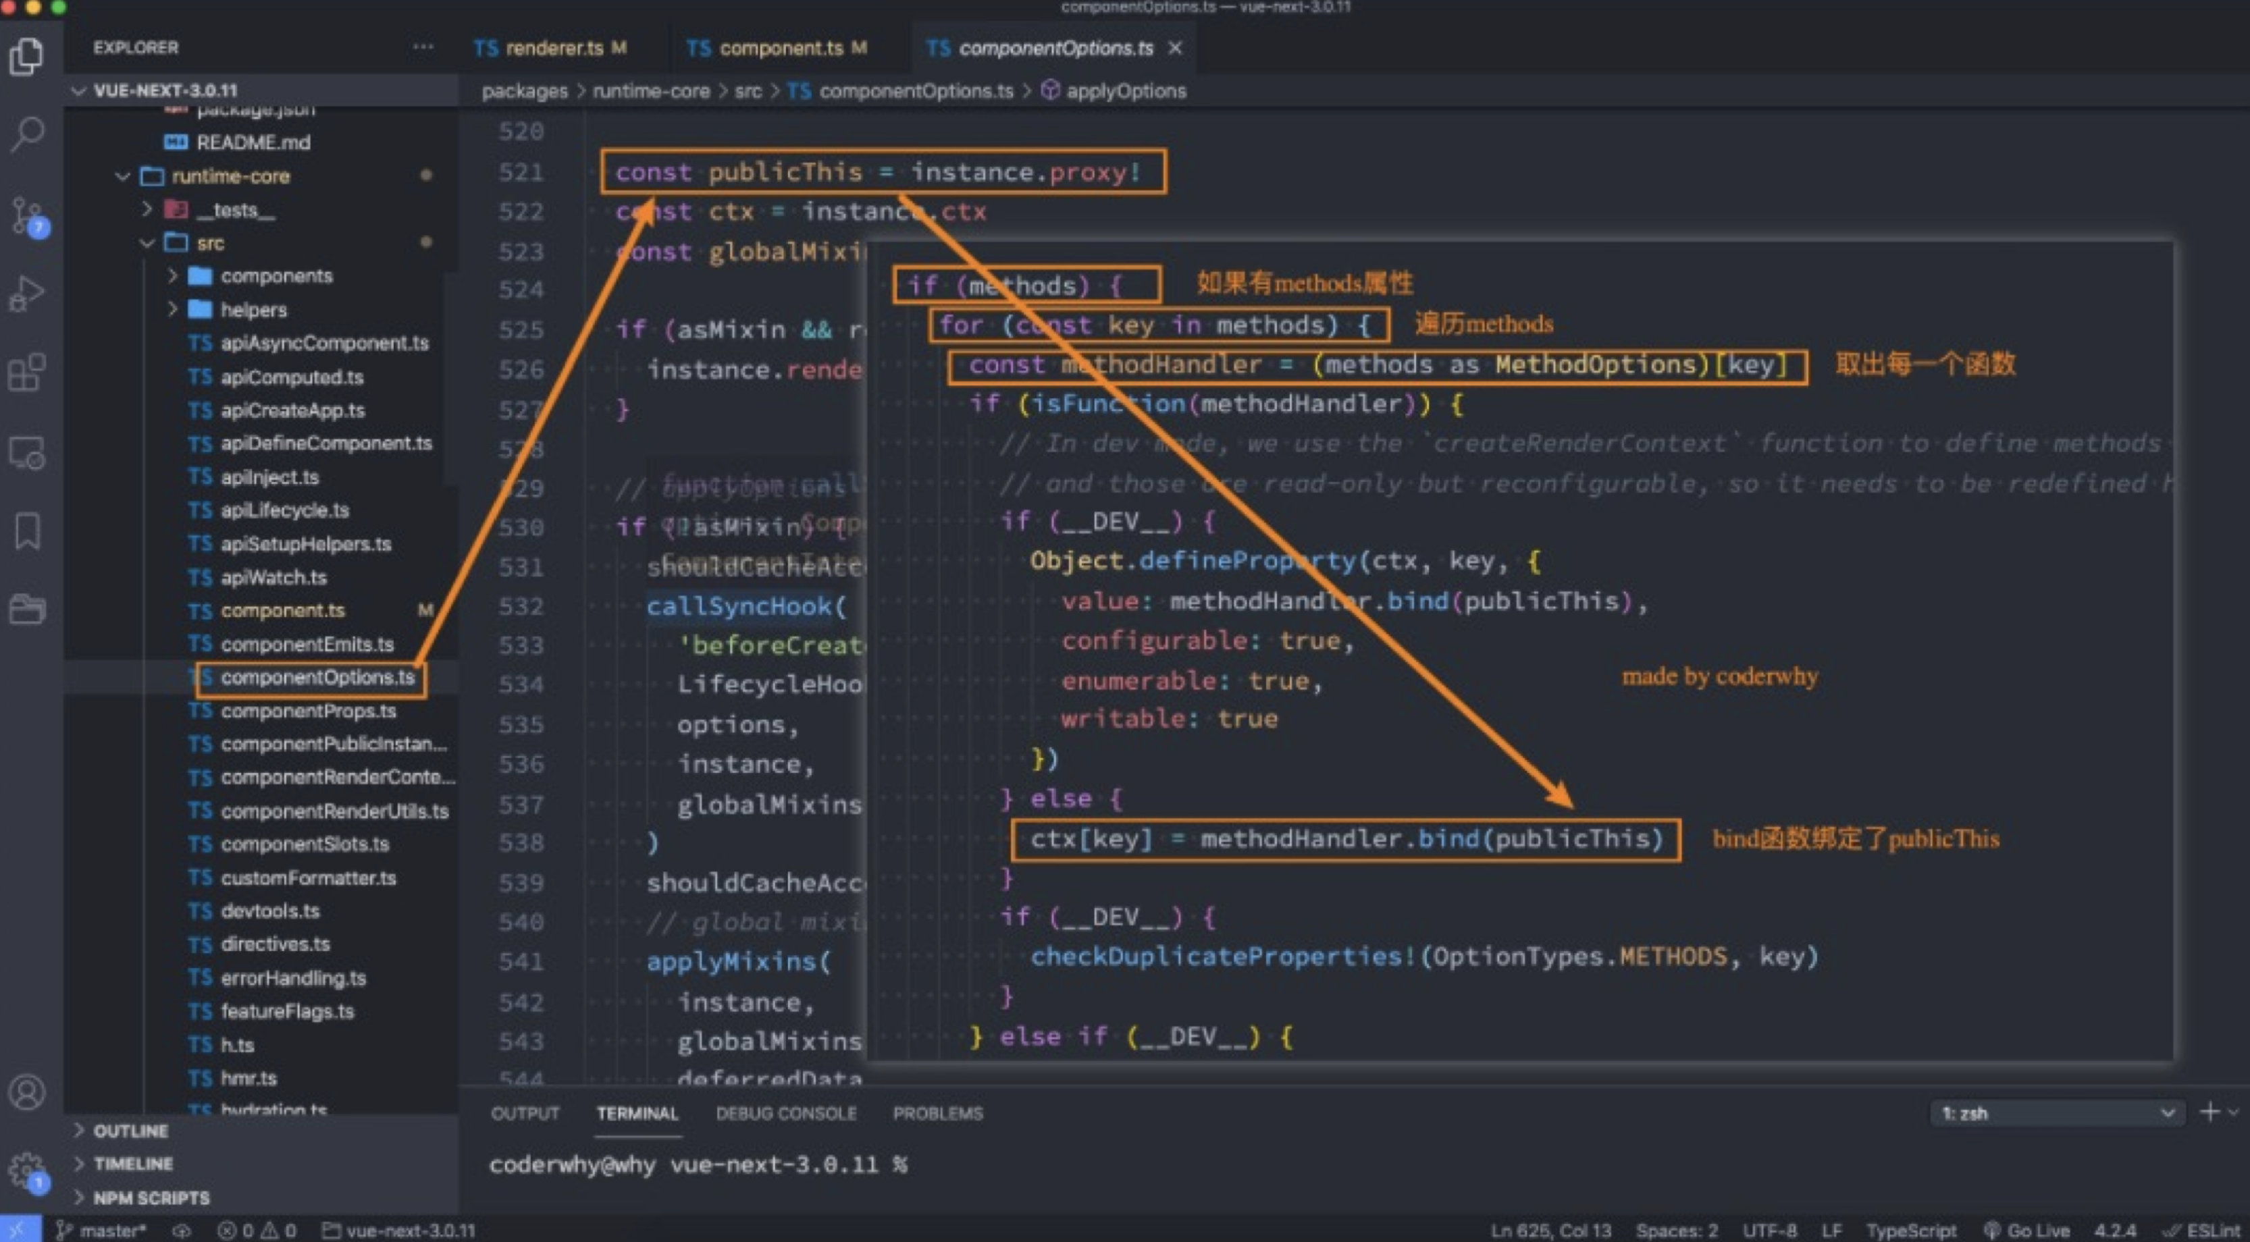This screenshot has width=2250, height=1242.
Task: Open the Remote Explorer view
Action: pos(27,452)
